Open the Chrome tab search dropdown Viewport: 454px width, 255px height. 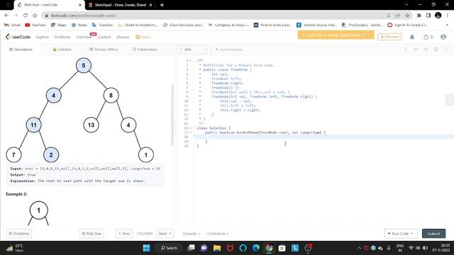click(406, 5)
